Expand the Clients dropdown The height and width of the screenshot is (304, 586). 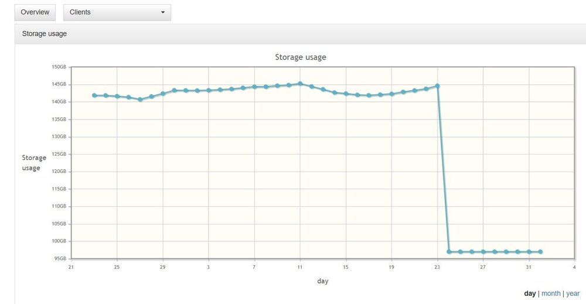[117, 12]
